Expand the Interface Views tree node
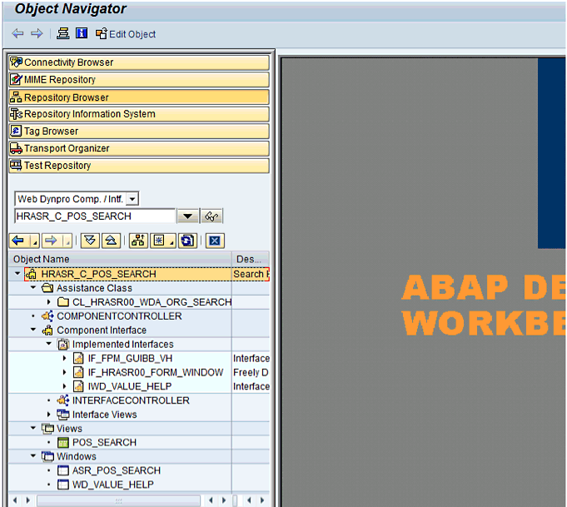The width and height of the screenshot is (567, 507). coord(49,415)
